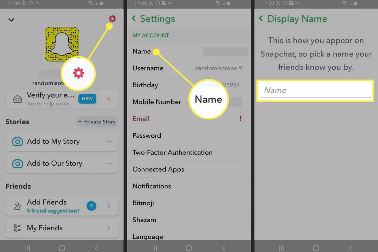Screen dimensions: 378x252
Task: Open the Birthday setting
Action: click(189, 85)
